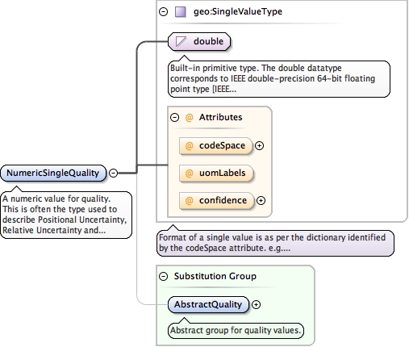Expand the AbstractQuality element

[256, 305]
